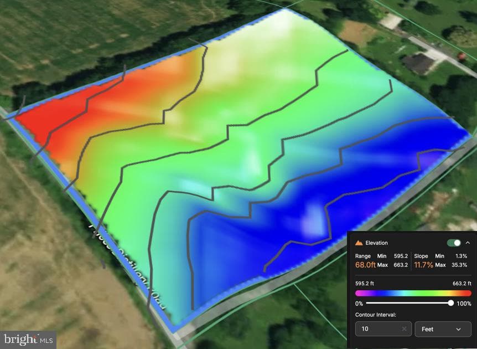Click the orange 68.0ft range value
This screenshot has height=349, width=477.
point(365,265)
